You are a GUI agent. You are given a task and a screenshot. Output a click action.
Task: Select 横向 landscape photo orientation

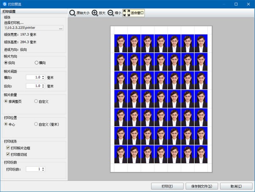[36, 63]
